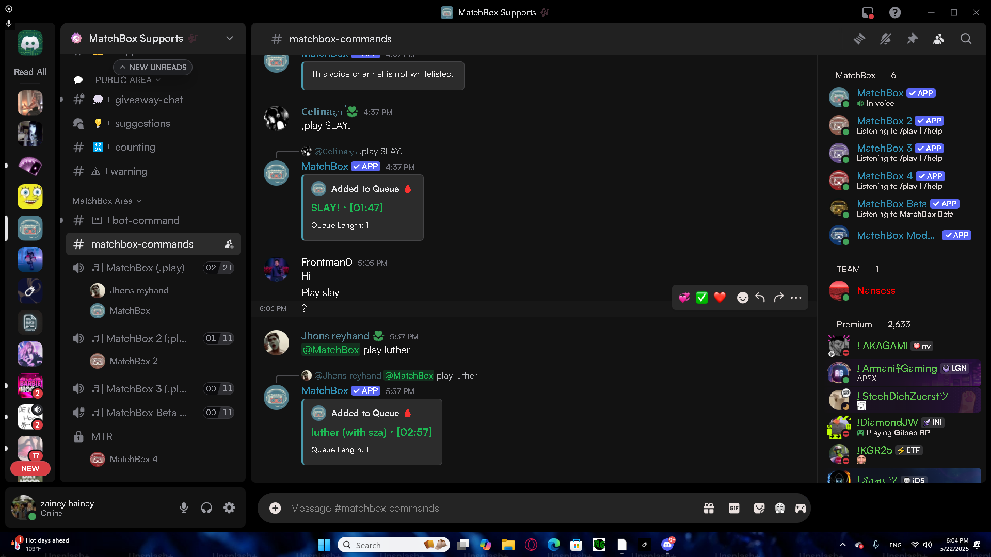Open the gift Nitro icon
This screenshot has width=991, height=557.
tap(709, 508)
